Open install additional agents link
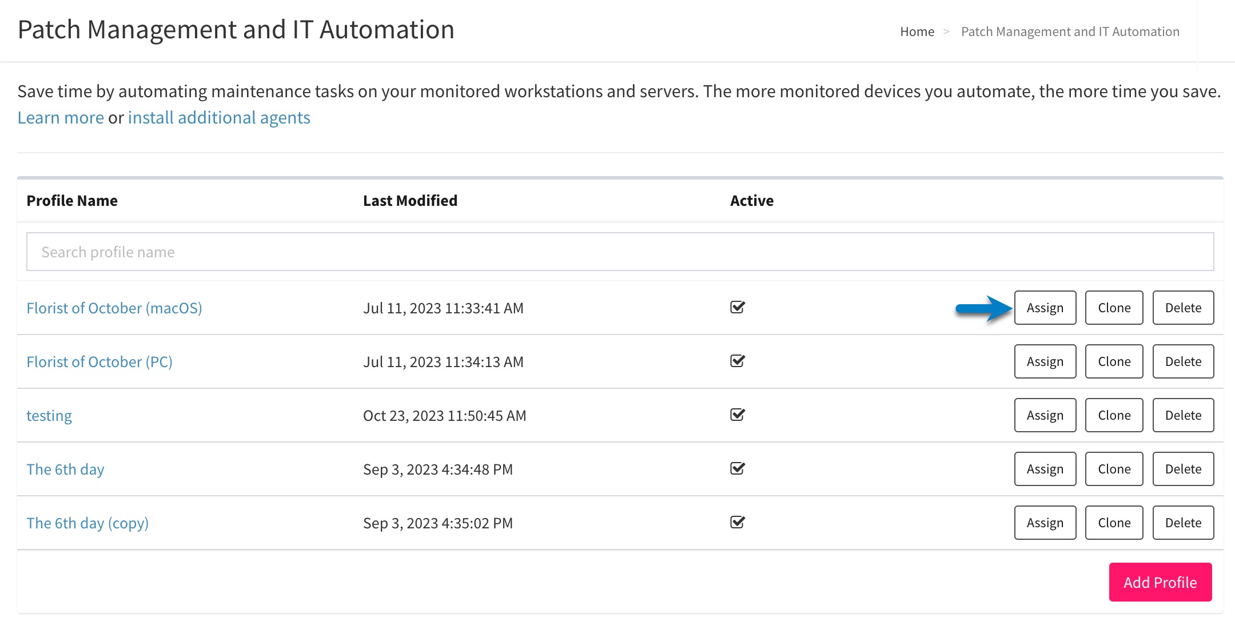This screenshot has width=1235, height=629. (x=219, y=117)
